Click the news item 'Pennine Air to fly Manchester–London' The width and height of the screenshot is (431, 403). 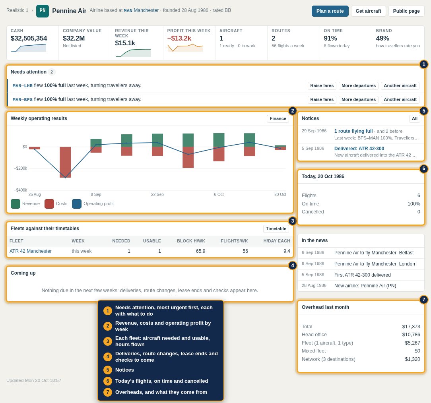point(375,264)
